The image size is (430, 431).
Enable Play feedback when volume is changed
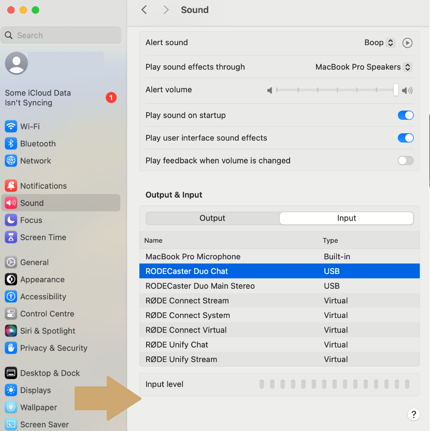(x=406, y=161)
